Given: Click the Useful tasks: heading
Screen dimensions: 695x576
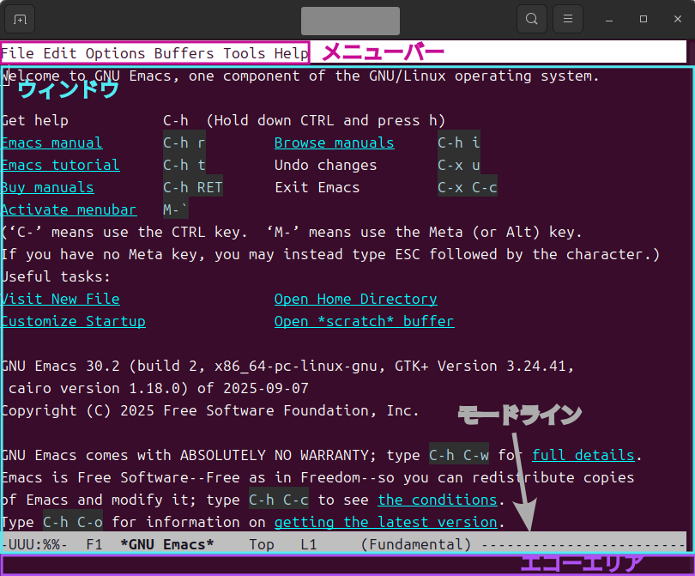Looking at the screenshot, I should 56,276.
